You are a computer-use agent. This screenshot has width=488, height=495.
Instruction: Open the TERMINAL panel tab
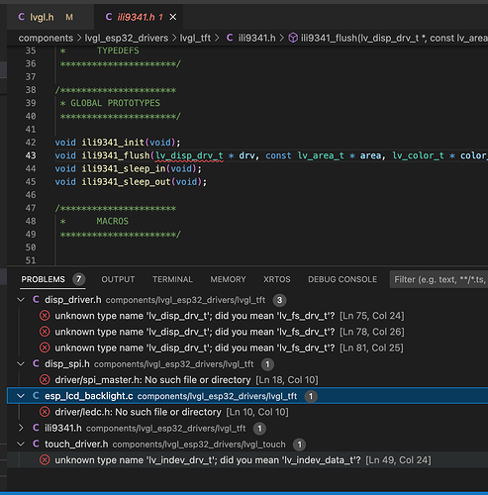pyautogui.click(x=172, y=279)
